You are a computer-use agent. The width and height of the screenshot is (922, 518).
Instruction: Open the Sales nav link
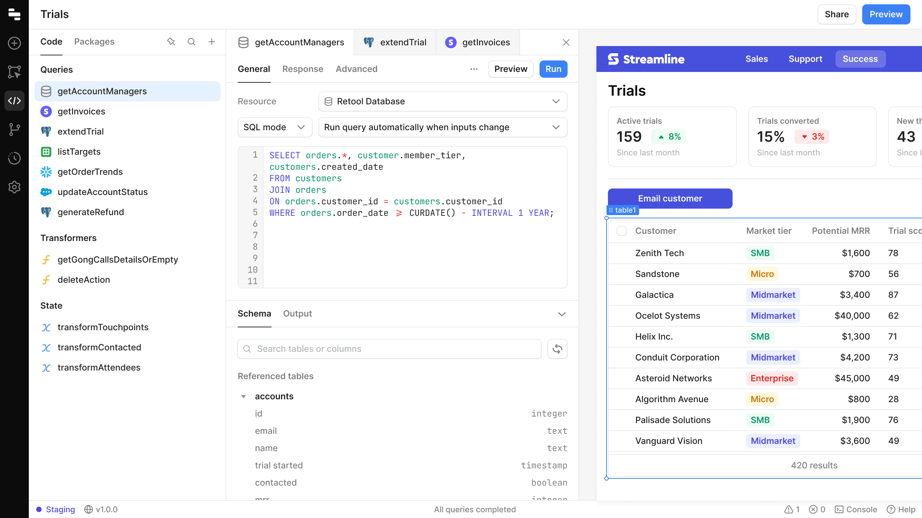click(756, 59)
